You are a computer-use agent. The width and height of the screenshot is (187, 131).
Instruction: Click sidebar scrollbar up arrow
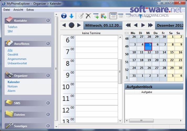pos(56,14)
